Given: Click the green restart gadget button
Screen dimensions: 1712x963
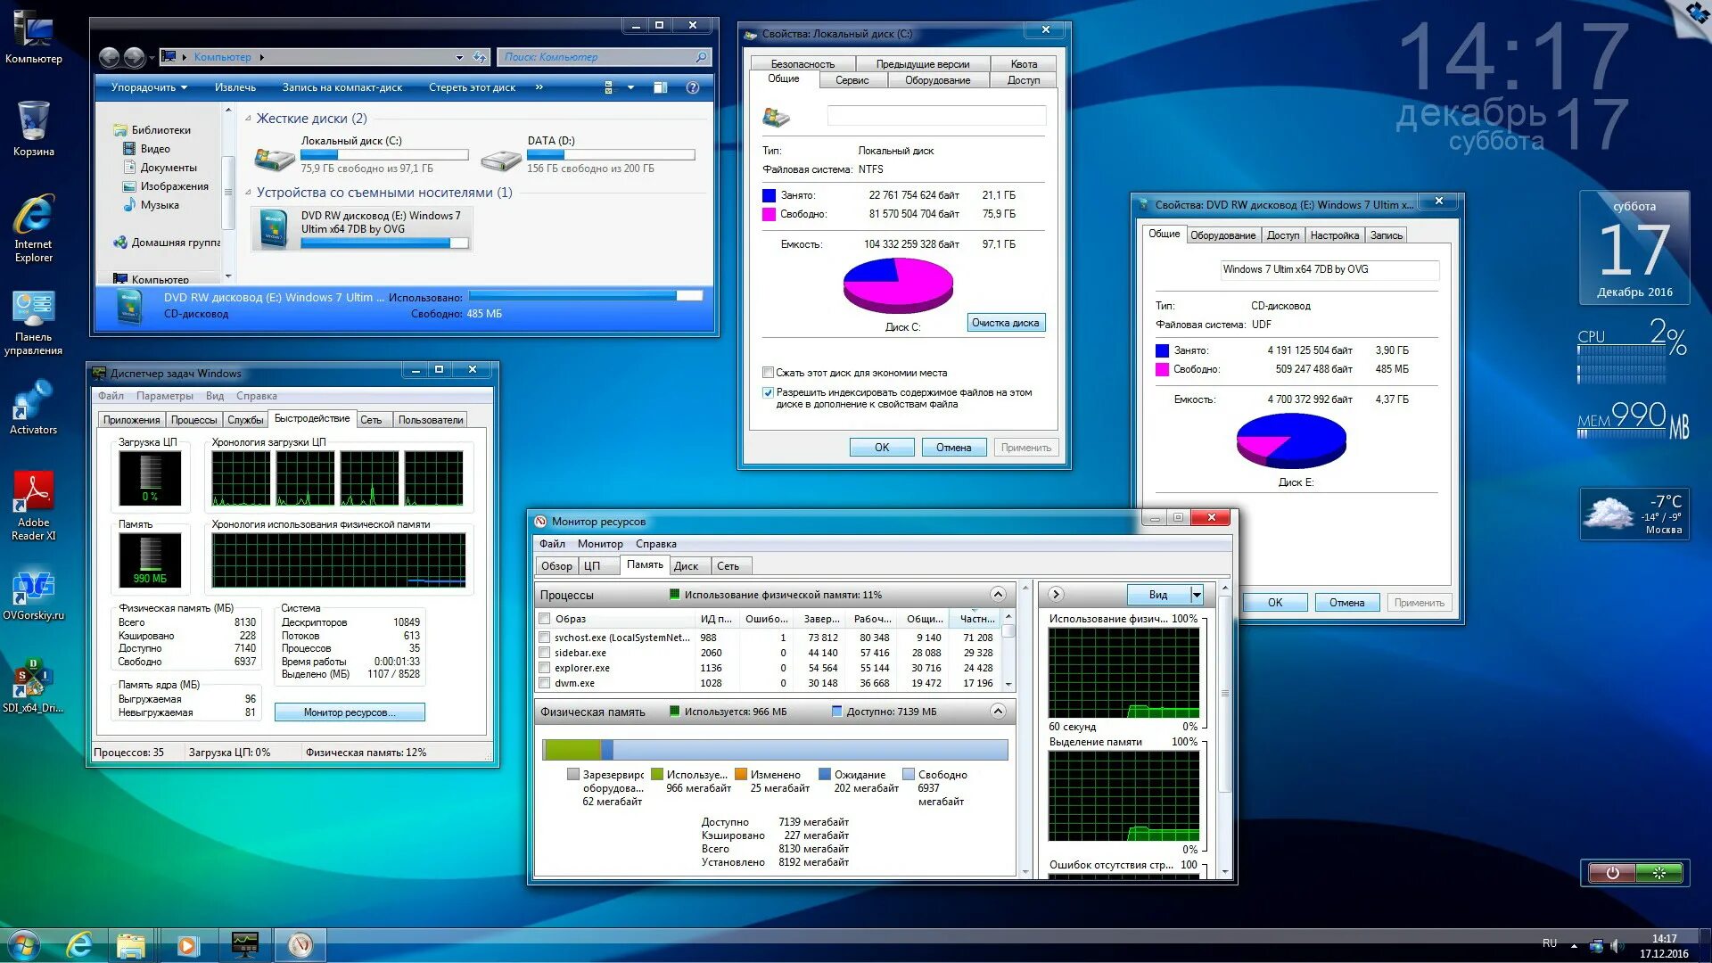Looking at the screenshot, I should click(x=1658, y=873).
